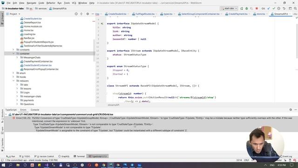Open the GraphQL tool window

(x=64, y=156)
